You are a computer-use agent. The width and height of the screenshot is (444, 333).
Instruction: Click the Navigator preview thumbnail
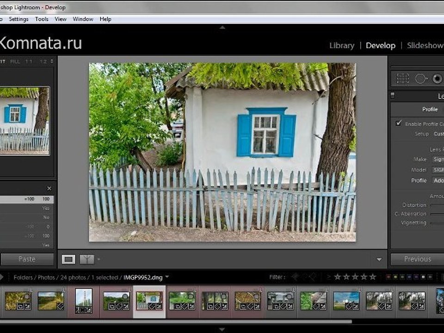coord(25,121)
